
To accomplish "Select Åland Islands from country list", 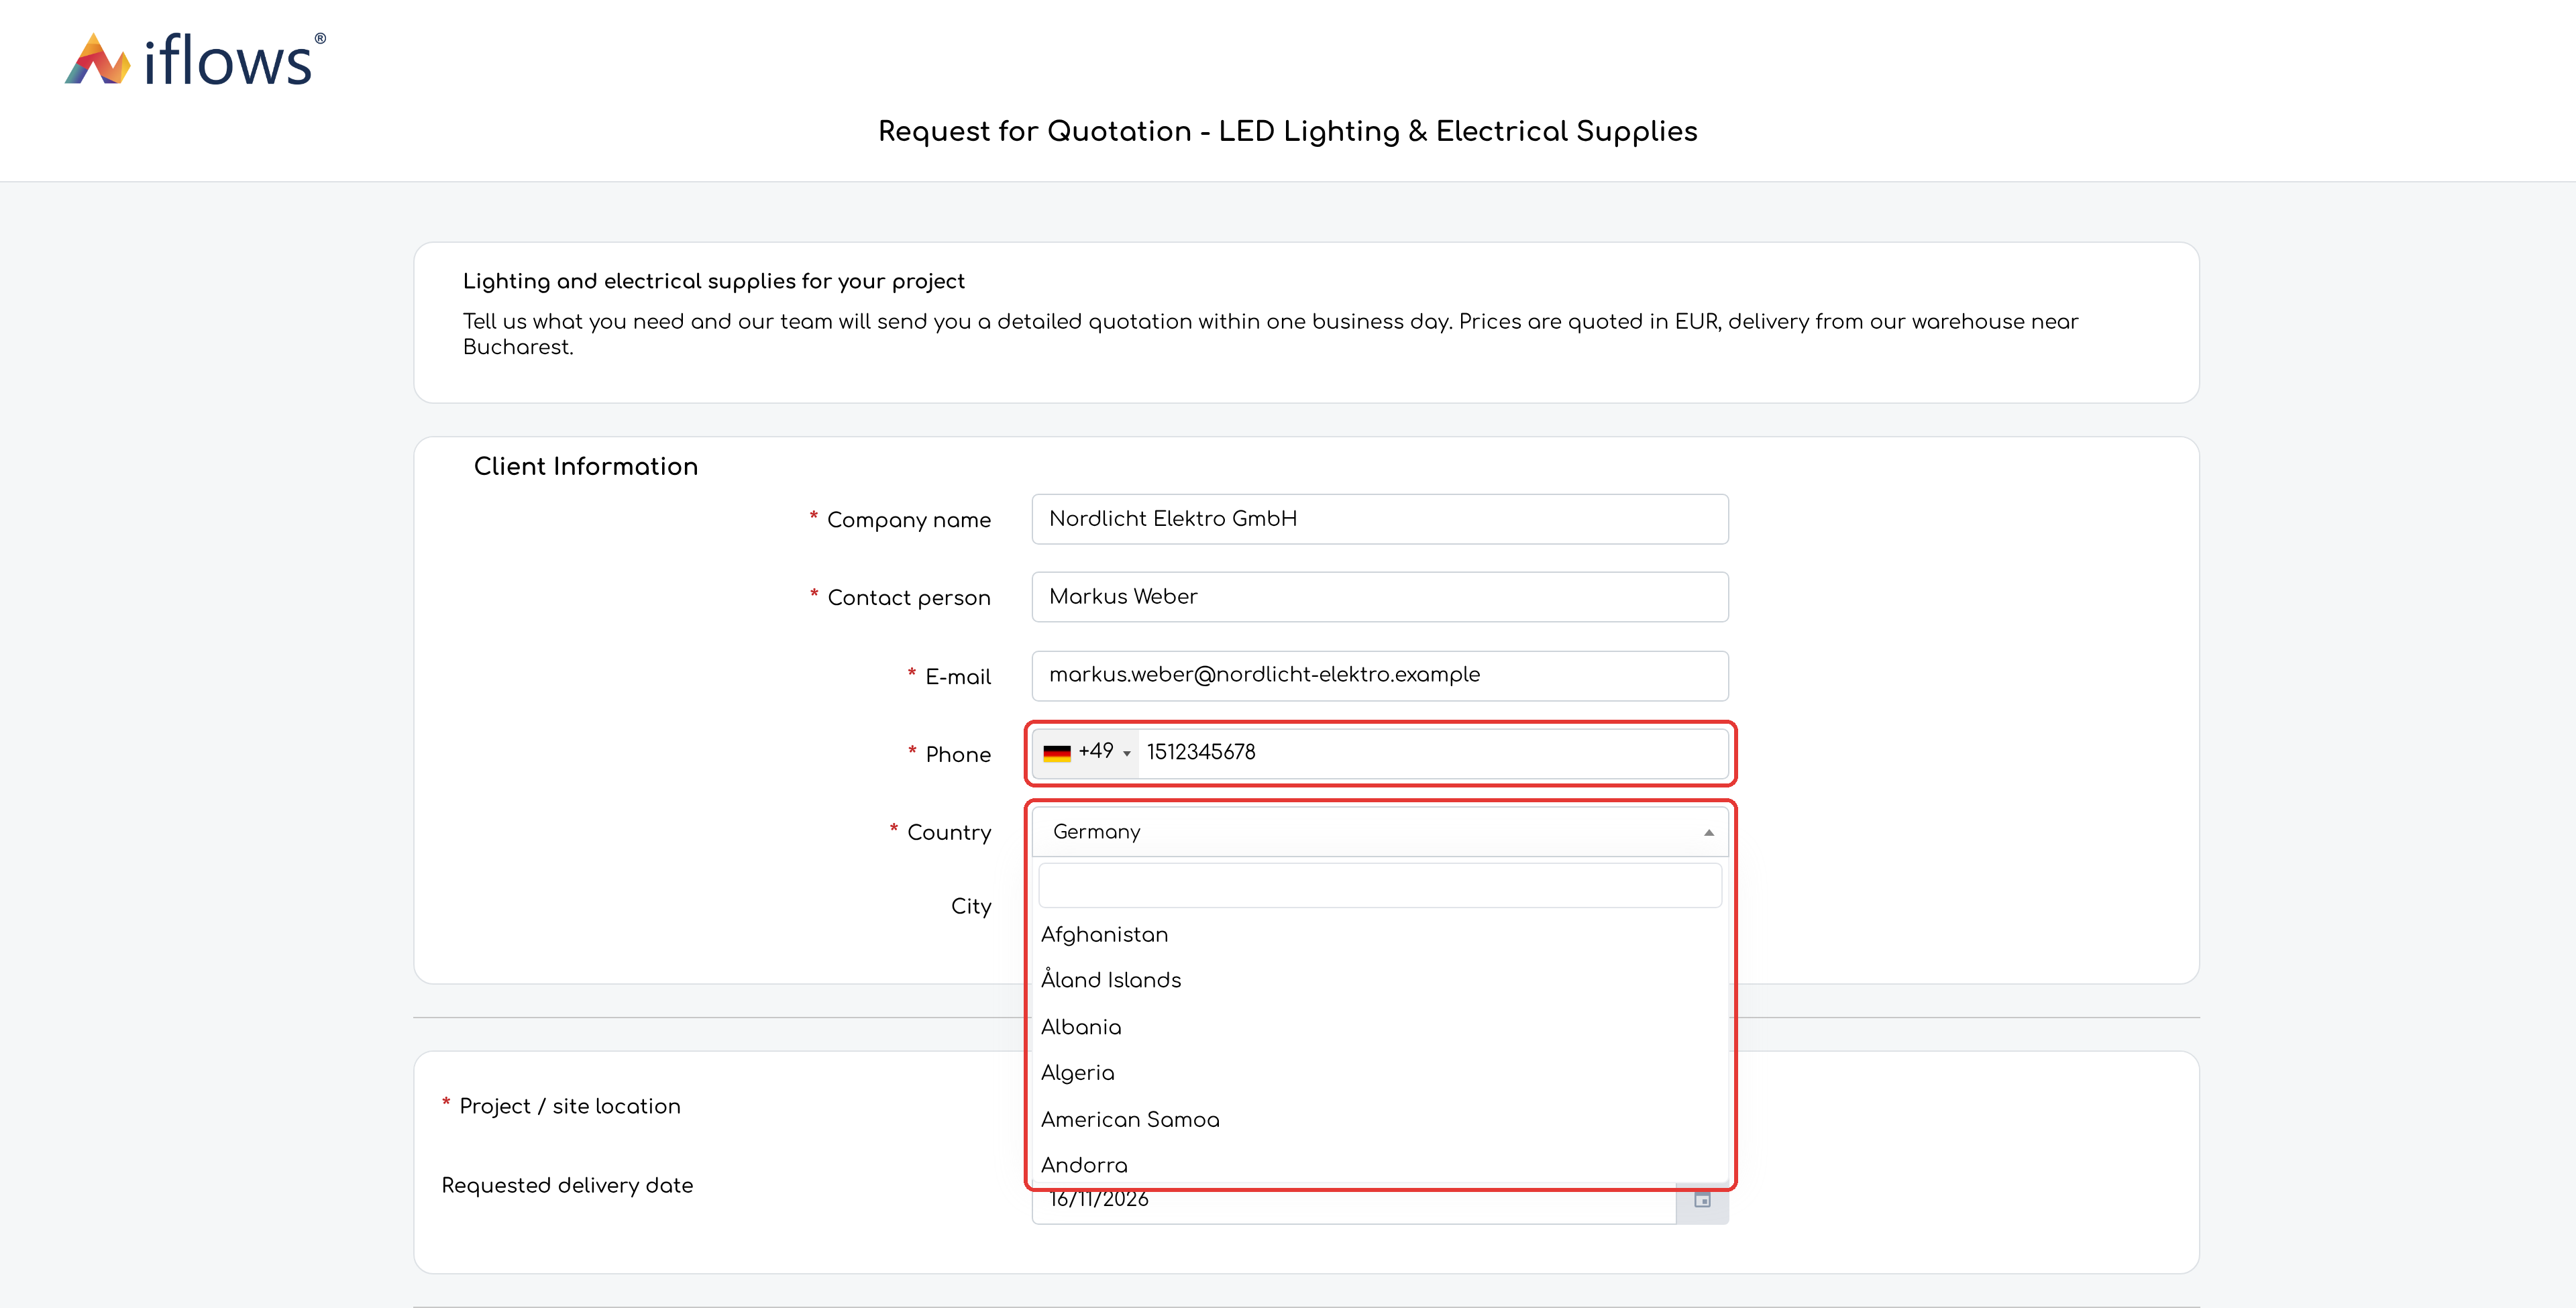I will (1380, 980).
